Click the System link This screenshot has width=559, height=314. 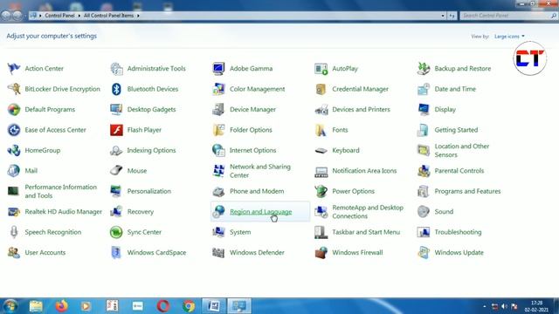[240, 232]
